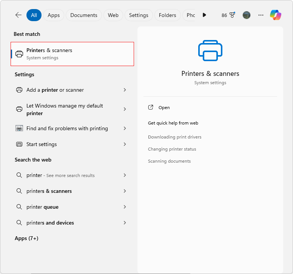Image resolution: width=293 pixels, height=274 pixels.
Task: Click the magnifier icon next to printer See more search results
Action: tap(19, 175)
